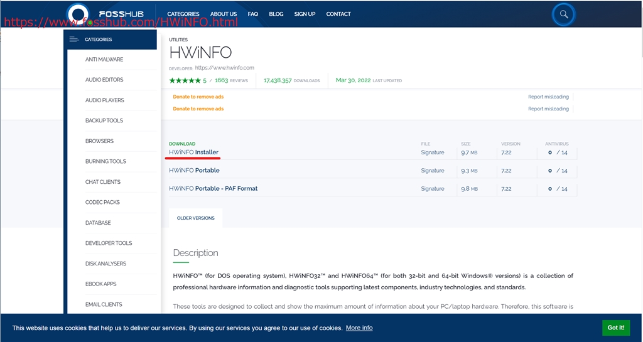
Task: Open CATEGORIES in the top navigation
Action: coord(183,14)
